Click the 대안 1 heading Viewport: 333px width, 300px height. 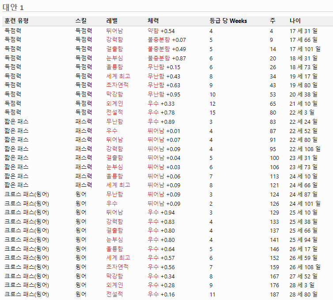pos(13,7)
